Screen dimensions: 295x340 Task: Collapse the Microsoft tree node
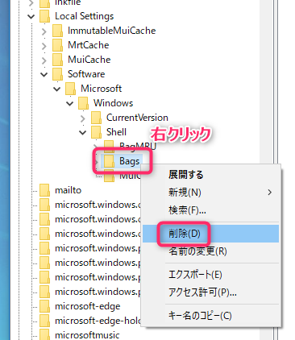point(57,89)
